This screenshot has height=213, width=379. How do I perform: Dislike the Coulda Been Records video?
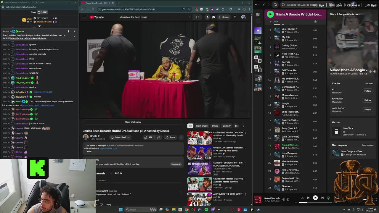(x=158, y=137)
